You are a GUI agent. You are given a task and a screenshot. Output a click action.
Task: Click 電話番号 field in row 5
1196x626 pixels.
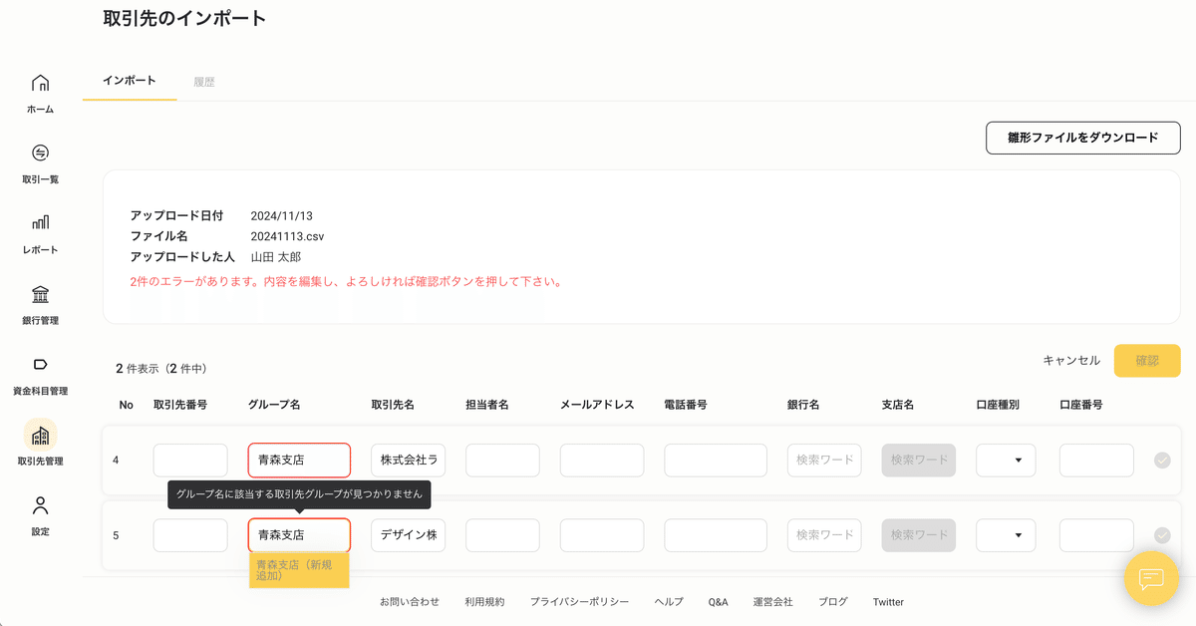[716, 535]
